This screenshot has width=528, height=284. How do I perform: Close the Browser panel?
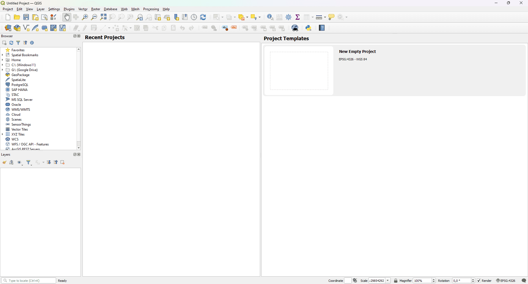79,36
